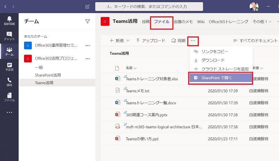Open msft-m365-teams-logical-architecture file

164,127
